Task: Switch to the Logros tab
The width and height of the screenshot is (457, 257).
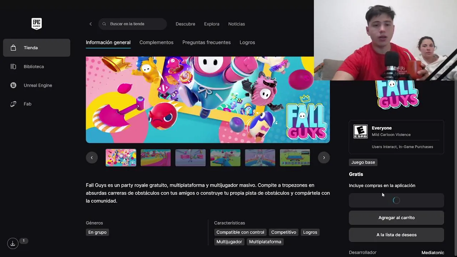Action: [247, 42]
